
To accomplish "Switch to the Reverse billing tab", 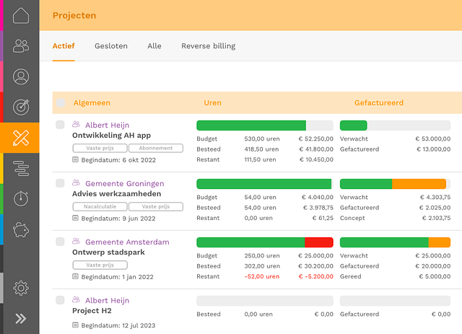I will point(209,46).
